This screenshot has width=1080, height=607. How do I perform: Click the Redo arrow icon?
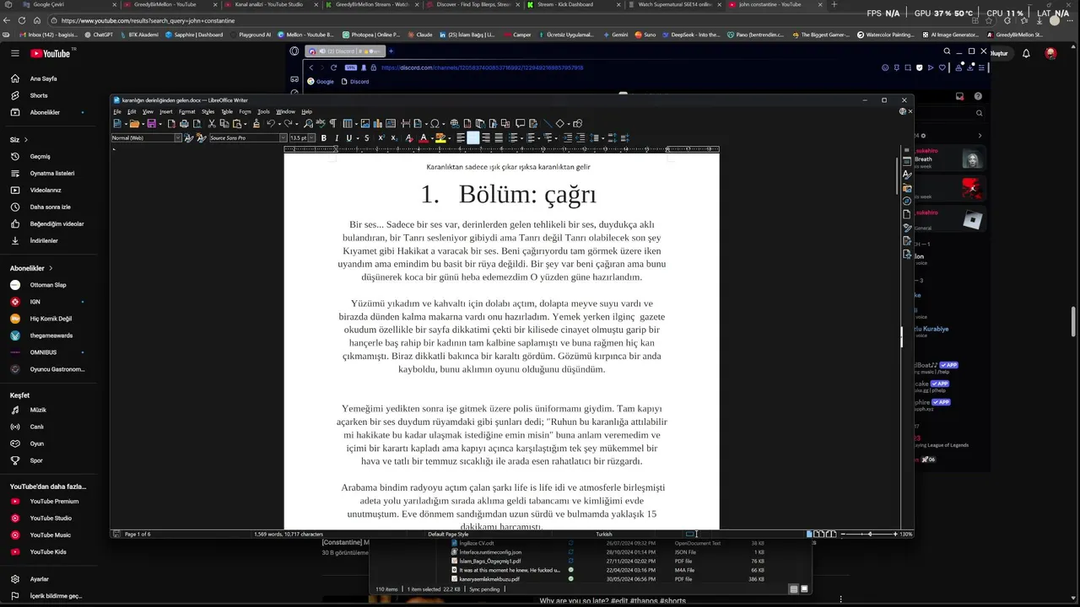pos(288,123)
